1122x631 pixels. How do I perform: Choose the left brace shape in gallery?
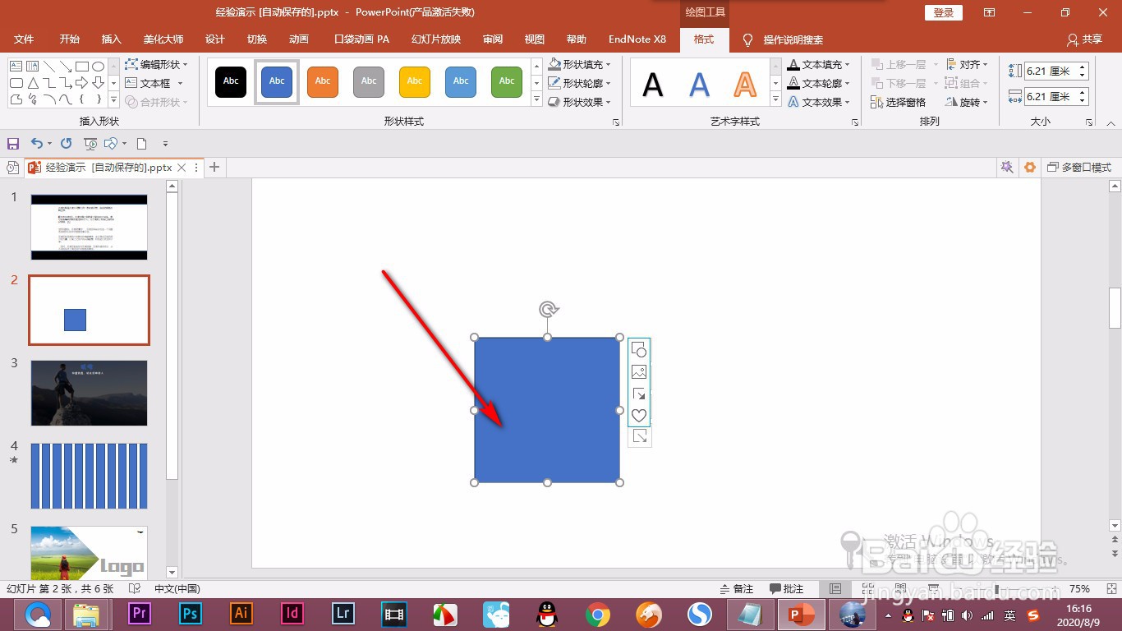click(81, 99)
